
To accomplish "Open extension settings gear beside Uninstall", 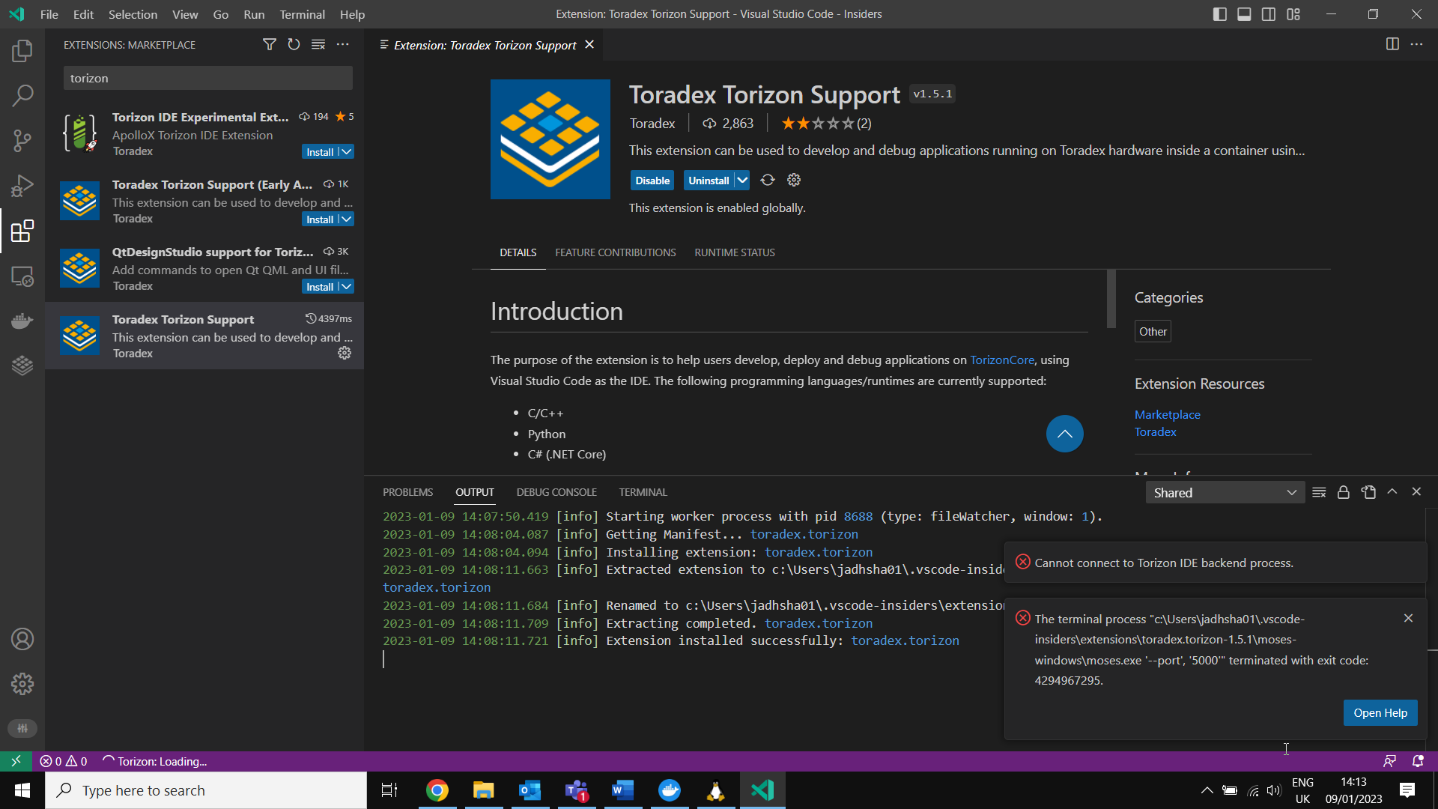I will [794, 180].
